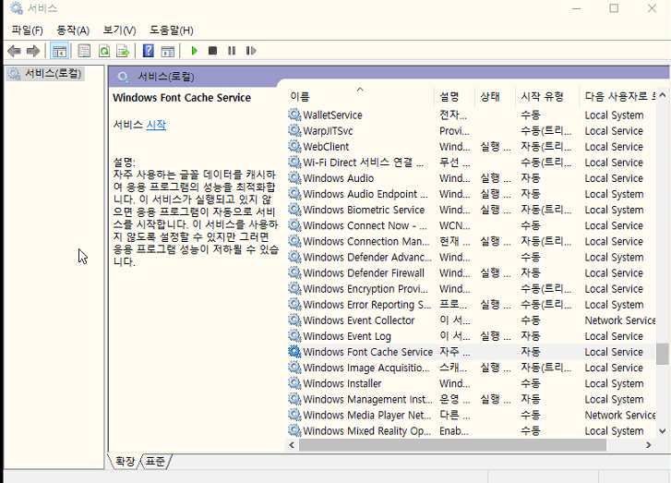Click the gear icon beside Windows Event Collector

(294, 320)
